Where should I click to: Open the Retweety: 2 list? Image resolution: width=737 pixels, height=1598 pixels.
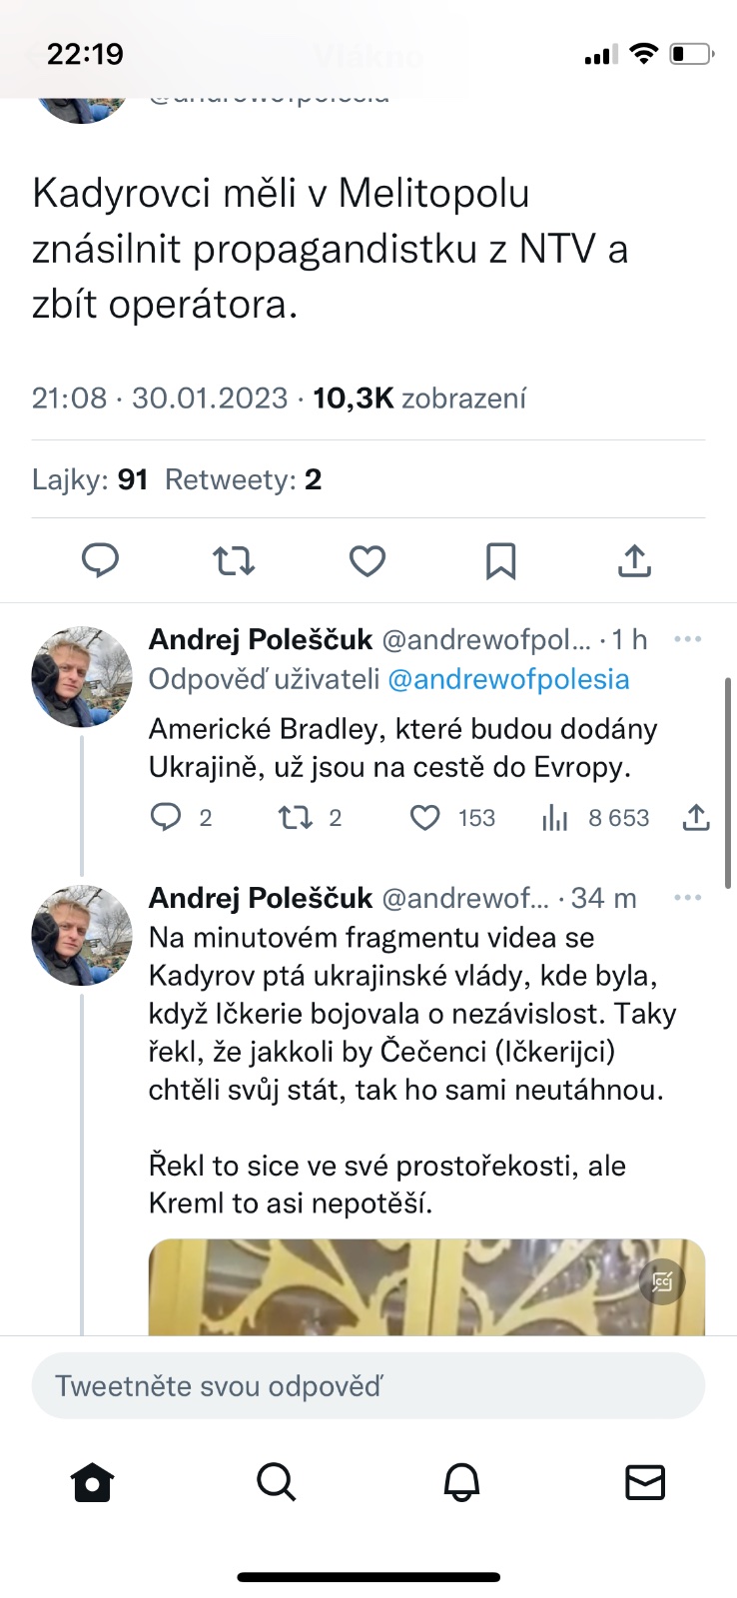(243, 480)
